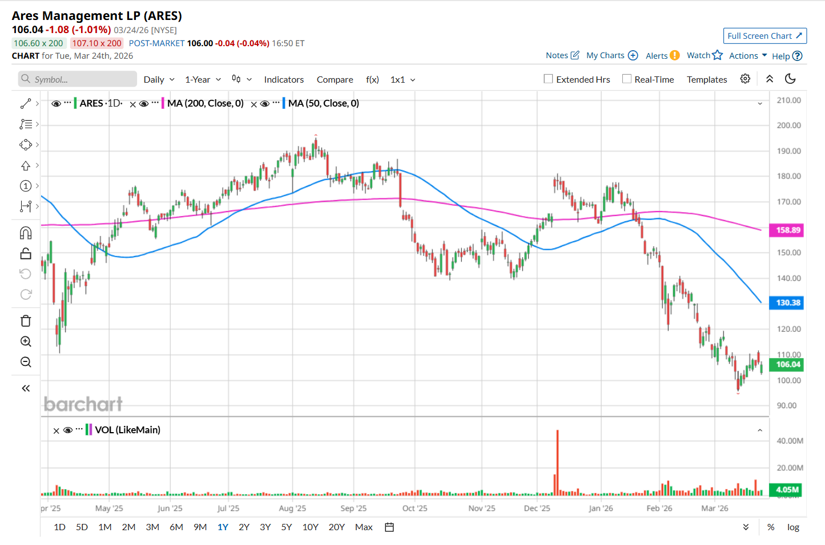Open Full Screen Chart

click(765, 36)
